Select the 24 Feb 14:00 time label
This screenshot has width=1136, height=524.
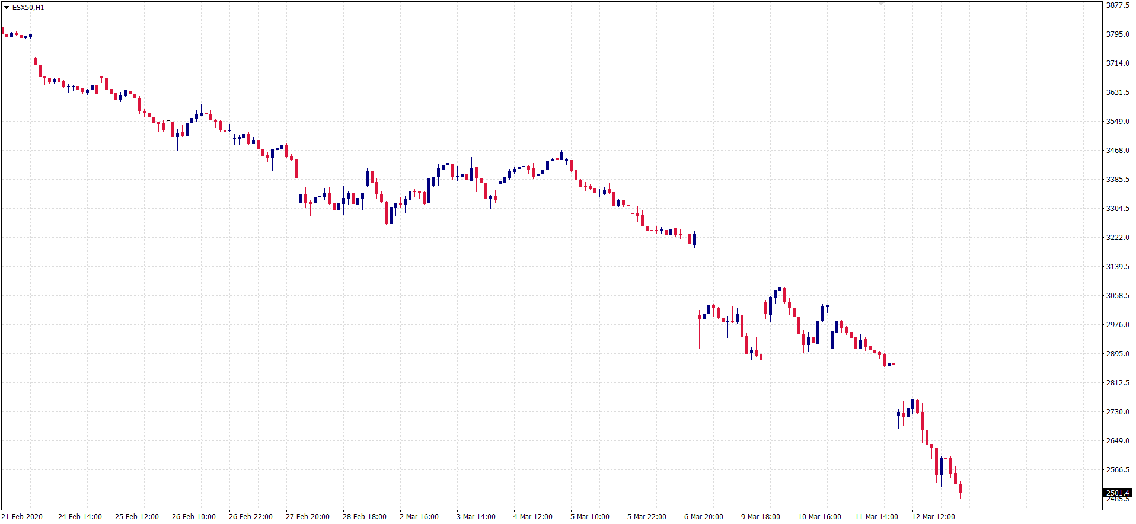point(80,517)
